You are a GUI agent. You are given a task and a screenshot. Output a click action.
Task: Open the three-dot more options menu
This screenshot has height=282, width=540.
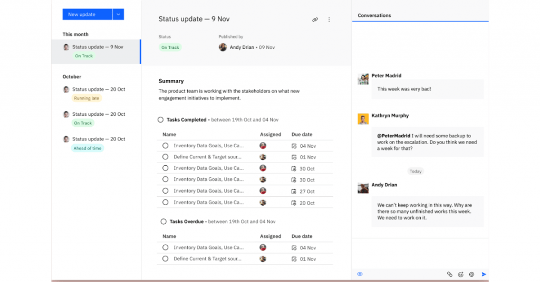pyautogui.click(x=329, y=19)
